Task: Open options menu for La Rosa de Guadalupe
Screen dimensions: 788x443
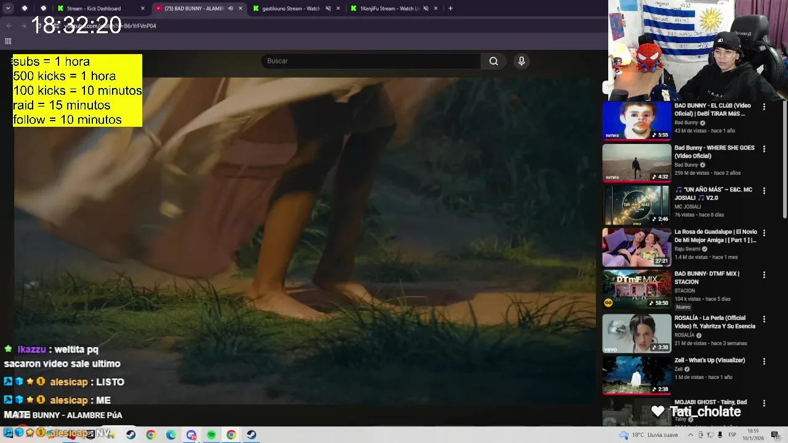Action: point(764,233)
